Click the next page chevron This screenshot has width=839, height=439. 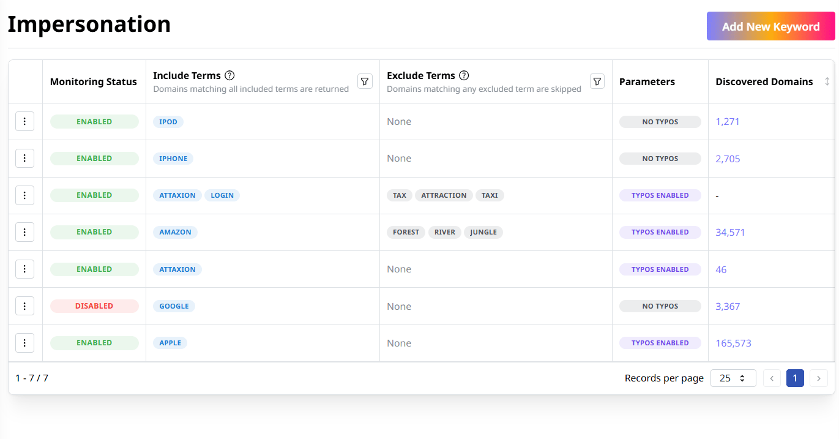(x=819, y=378)
